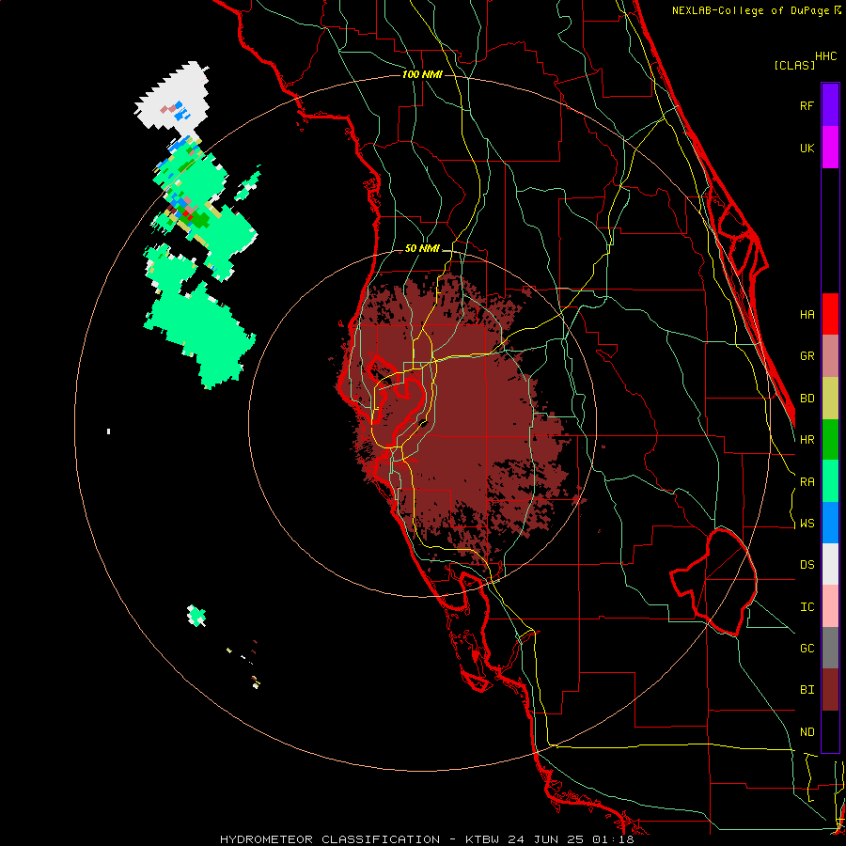Click the IC legend label
846x846 pixels.
807,607
